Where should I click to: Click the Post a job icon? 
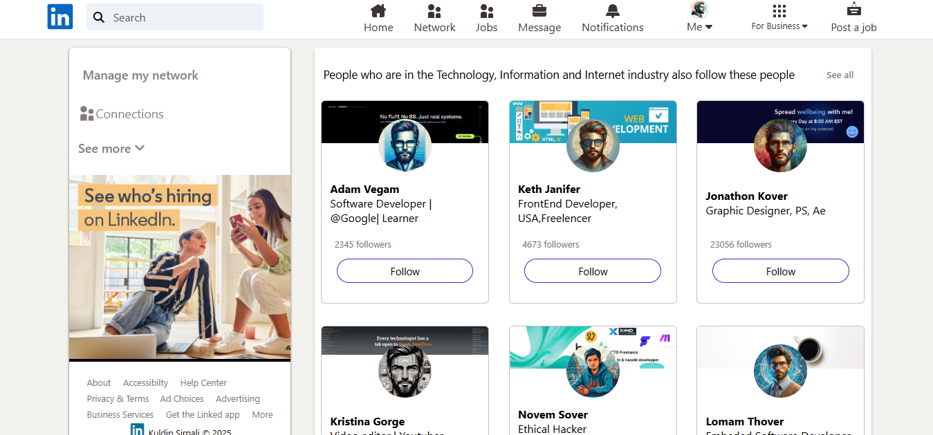pos(853,10)
